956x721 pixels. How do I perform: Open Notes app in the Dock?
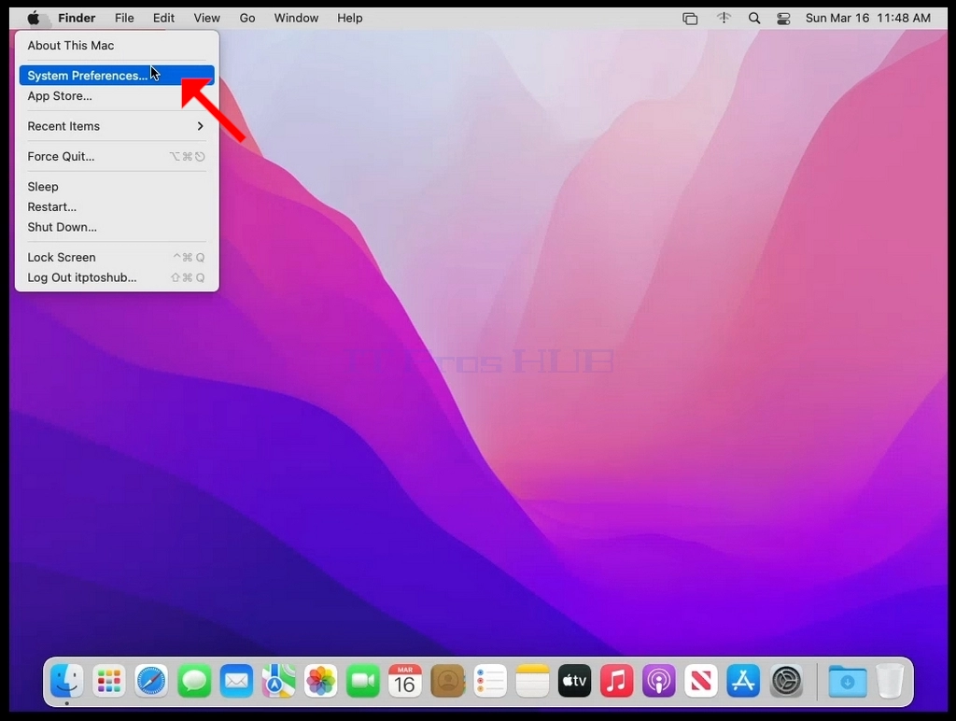(x=532, y=681)
